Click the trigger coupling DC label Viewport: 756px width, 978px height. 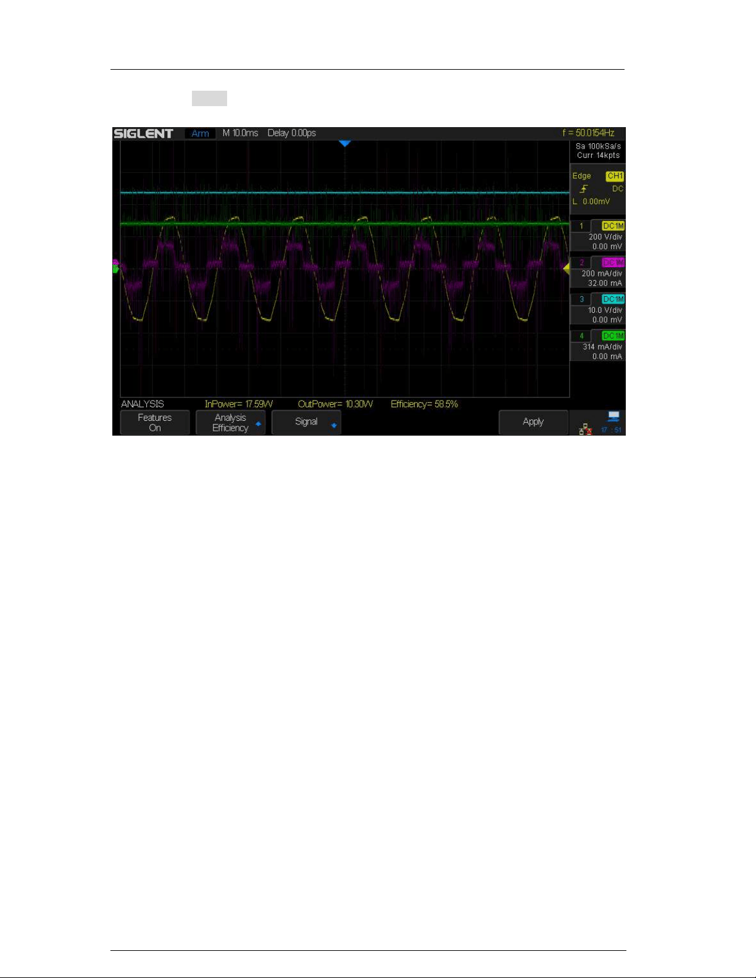tap(618, 189)
